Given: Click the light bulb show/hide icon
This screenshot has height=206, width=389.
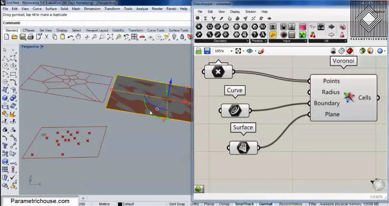Looking at the screenshot, I should (x=175, y=37).
